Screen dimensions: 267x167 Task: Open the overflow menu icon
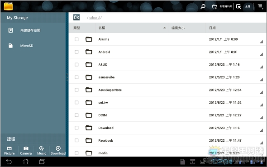260,7
